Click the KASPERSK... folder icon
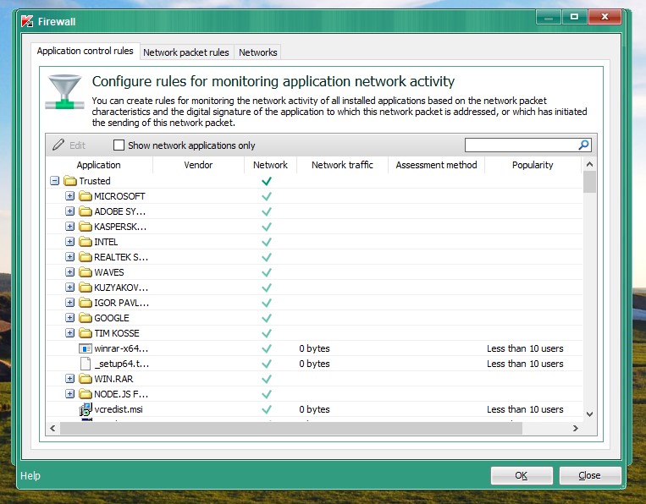The height and width of the screenshot is (504, 646). (86, 227)
